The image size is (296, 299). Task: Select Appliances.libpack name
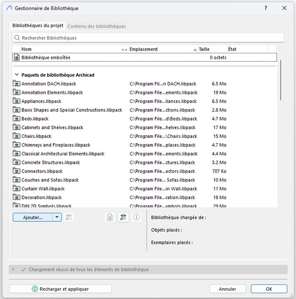(41, 101)
